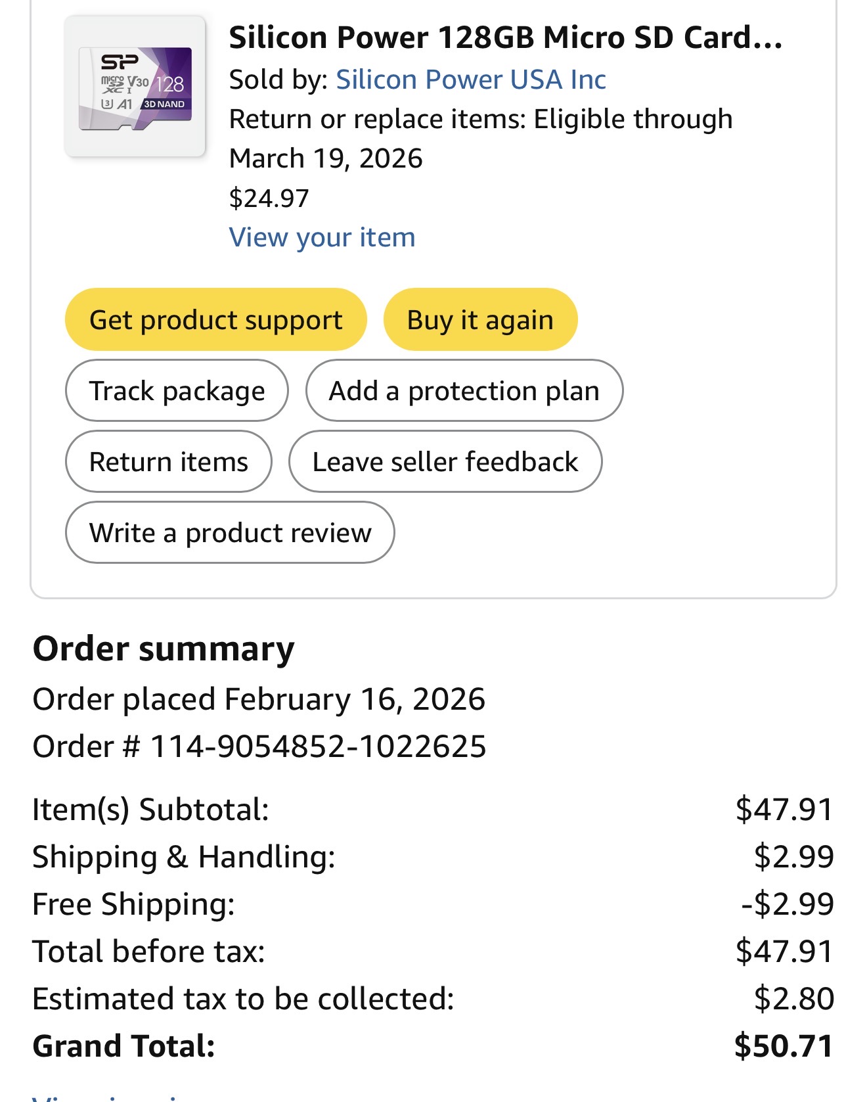Screen dimensions: 867x1102
Task: Click the Grand Total amount $50.71
Action: coord(783,1046)
